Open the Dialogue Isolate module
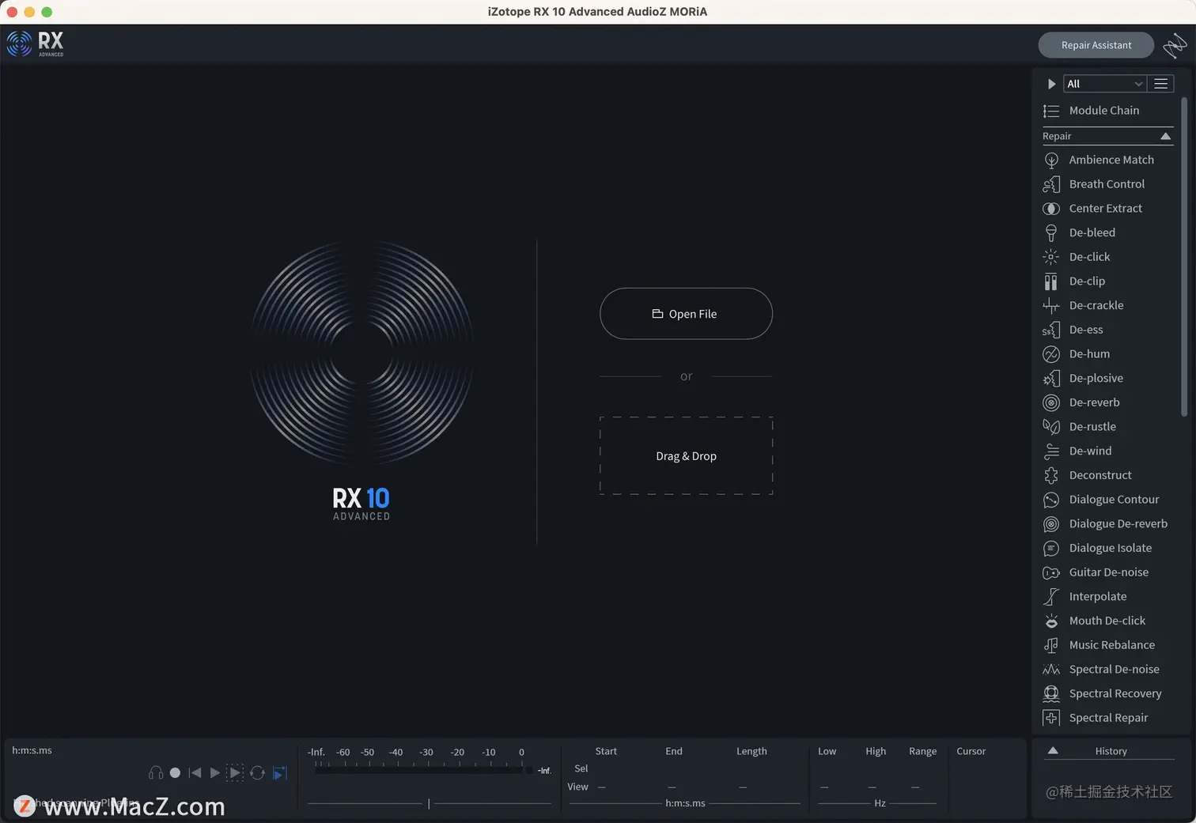This screenshot has width=1196, height=823. coord(1097,549)
